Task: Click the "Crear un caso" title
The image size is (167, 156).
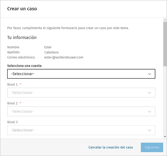Action: click(x=22, y=8)
